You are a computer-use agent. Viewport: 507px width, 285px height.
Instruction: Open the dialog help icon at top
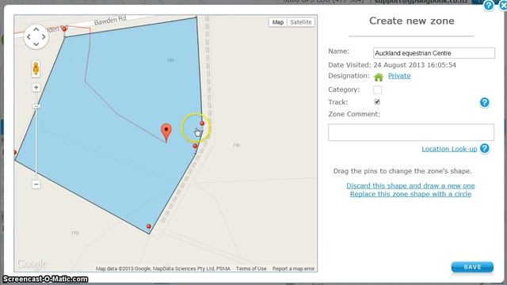(x=488, y=6)
